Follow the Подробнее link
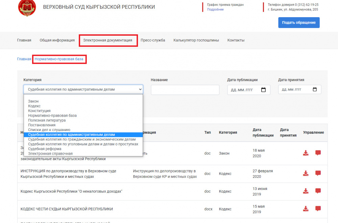 [x=215, y=10]
